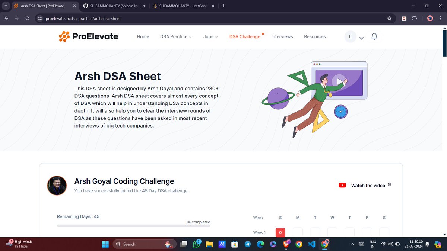447x251 pixels.
Task: Click the Week 1 Friday box
Action: 367,232
